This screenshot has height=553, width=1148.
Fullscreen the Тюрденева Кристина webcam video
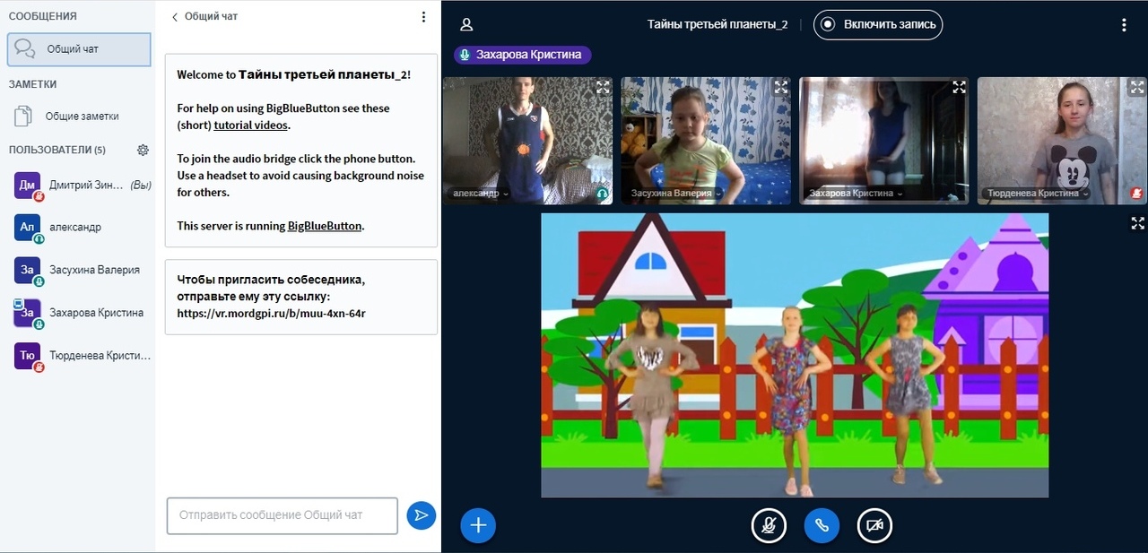[1137, 87]
